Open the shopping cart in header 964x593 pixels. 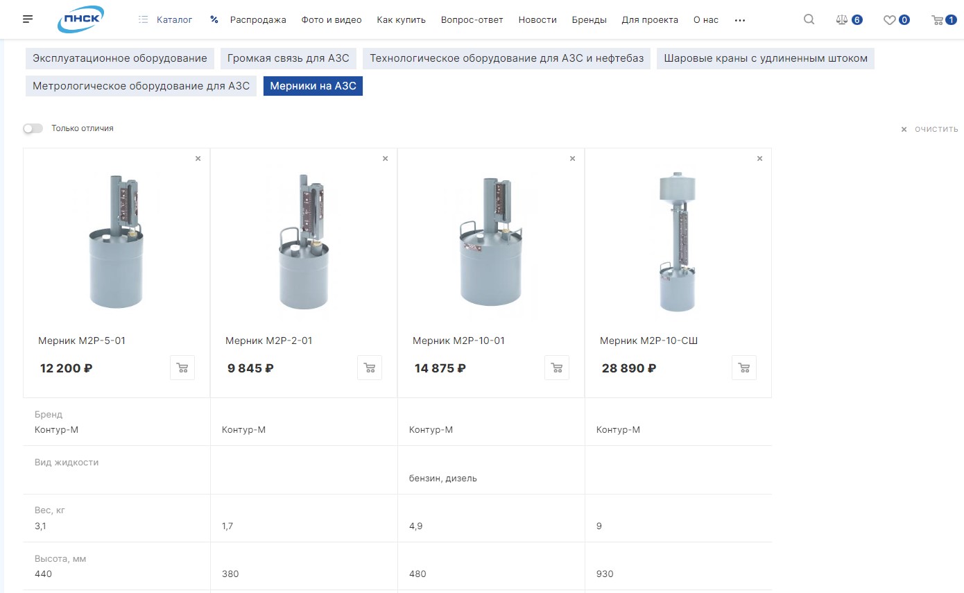[x=944, y=20]
